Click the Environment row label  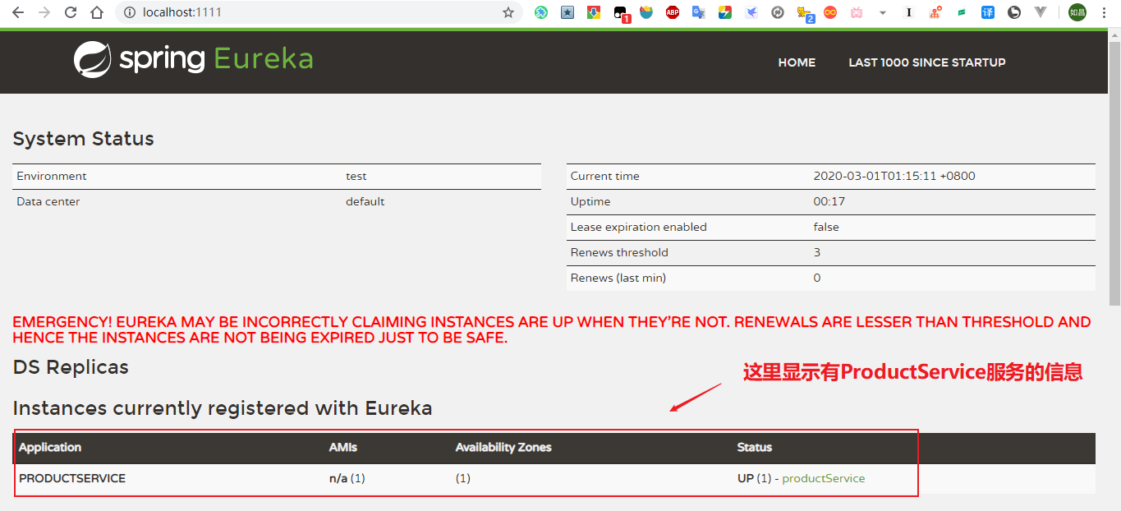point(52,176)
